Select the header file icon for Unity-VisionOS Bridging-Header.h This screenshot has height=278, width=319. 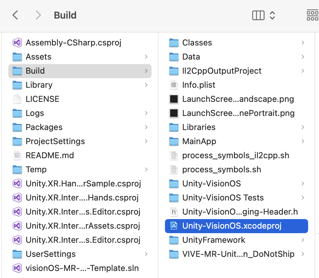point(174,212)
